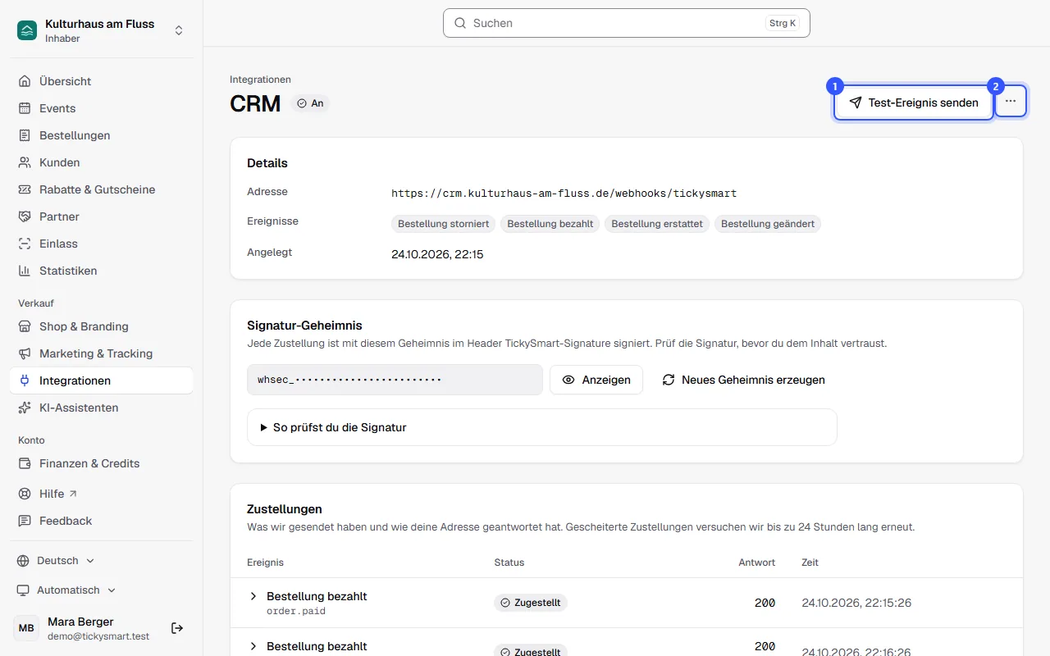Open Partner in the sidebar
The width and height of the screenshot is (1050, 656).
click(102, 216)
